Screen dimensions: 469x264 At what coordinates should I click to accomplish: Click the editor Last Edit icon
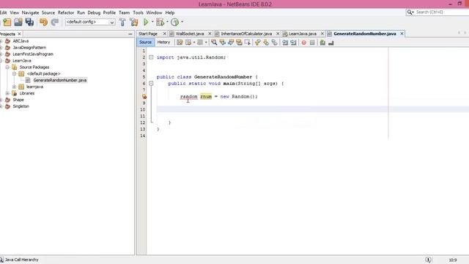180,43
